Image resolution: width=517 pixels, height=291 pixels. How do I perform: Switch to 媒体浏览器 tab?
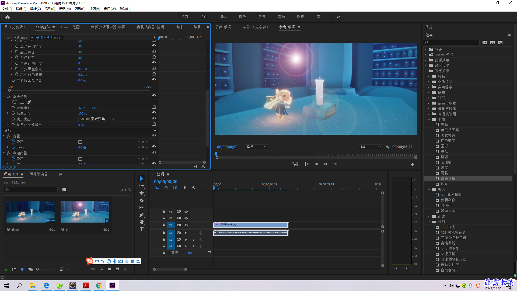[39, 174]
